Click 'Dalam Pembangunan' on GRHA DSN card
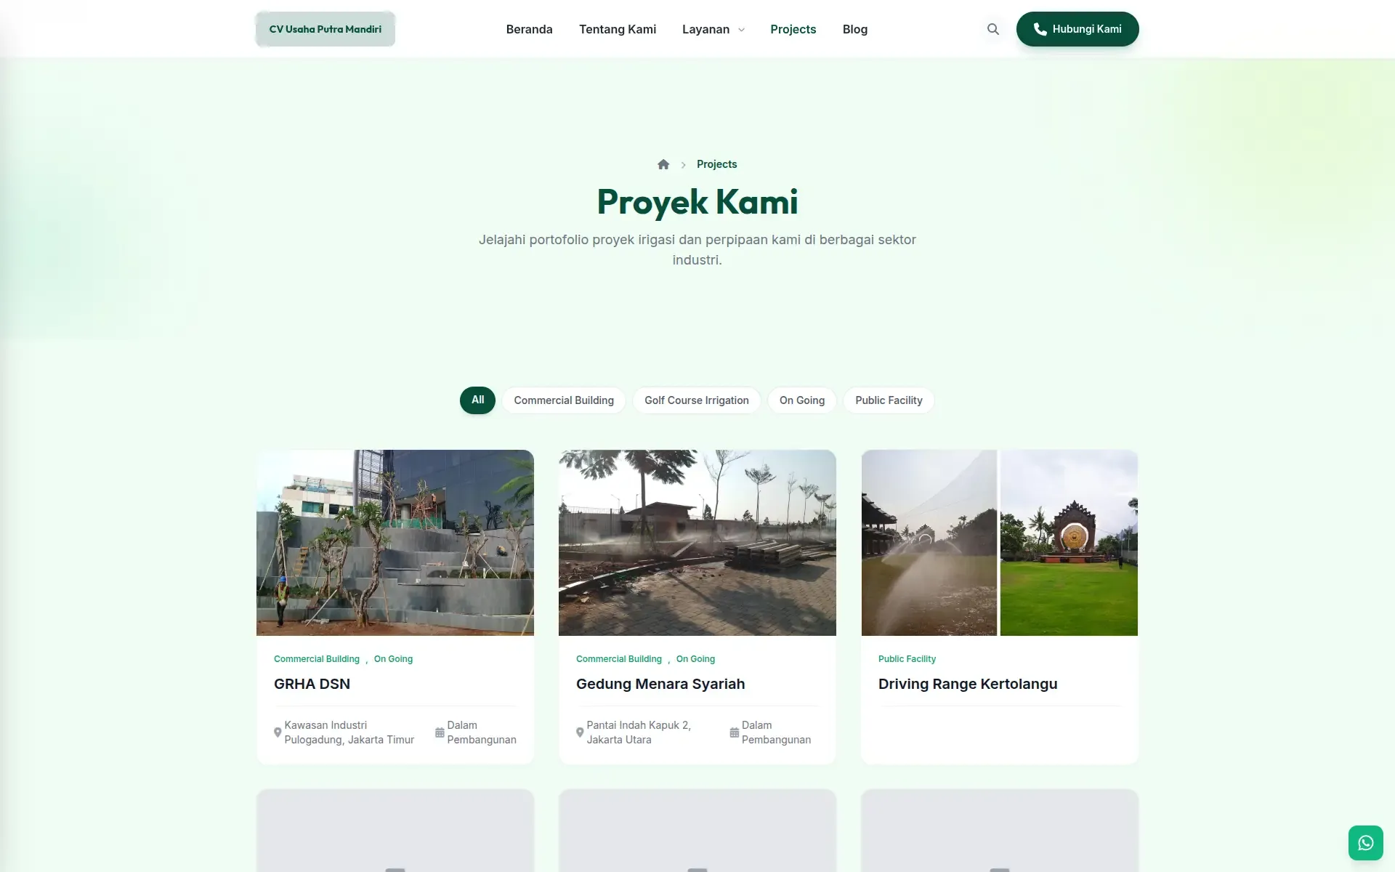This screenshot has width=1395, height=872. (482, 732)
